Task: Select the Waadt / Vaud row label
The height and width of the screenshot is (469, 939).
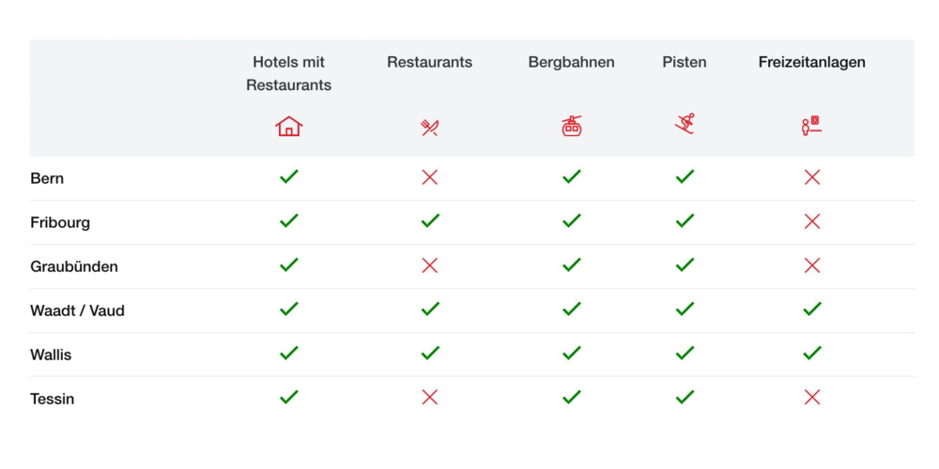Action: (77, 310)
